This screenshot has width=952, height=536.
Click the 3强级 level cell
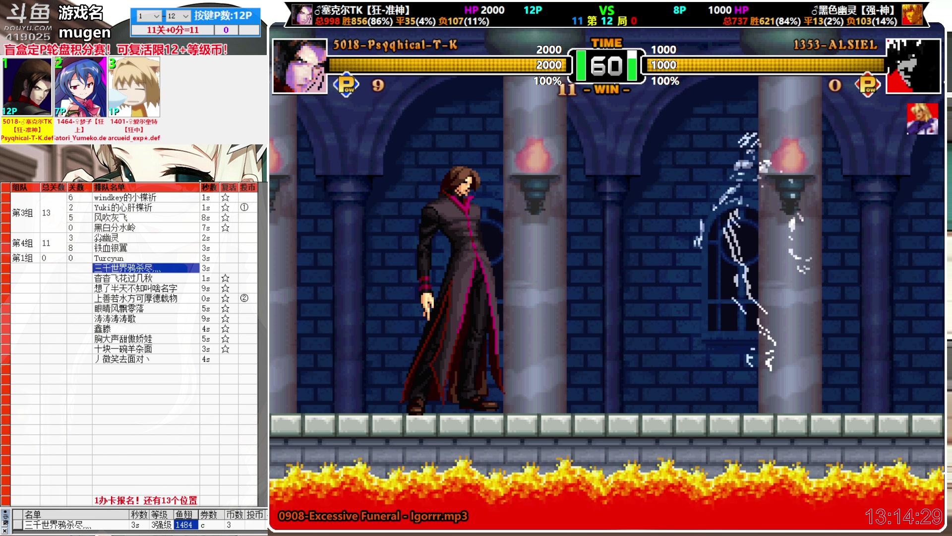pos(162,525)
